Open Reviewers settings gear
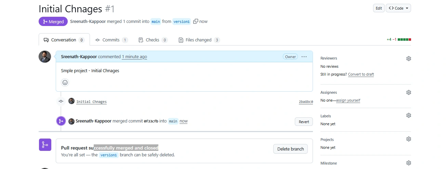 [x=408, y=58]
